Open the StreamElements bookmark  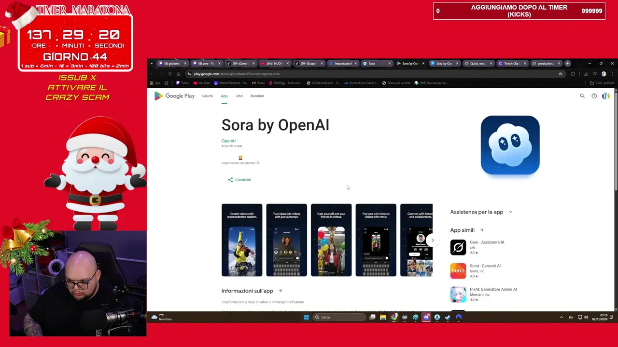click(x=230, y=83)
